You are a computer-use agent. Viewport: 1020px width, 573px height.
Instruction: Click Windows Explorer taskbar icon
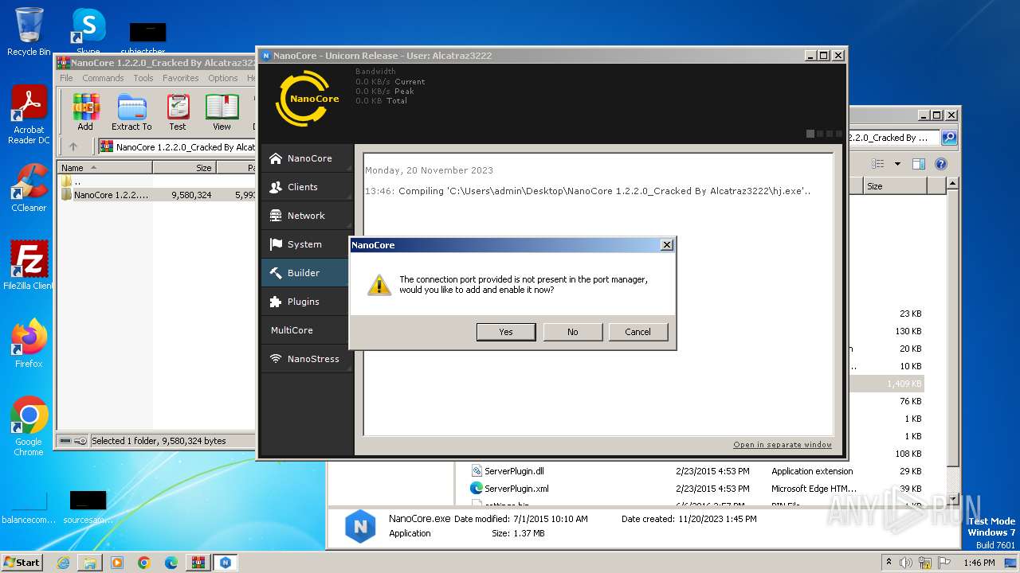pyautogui.click(x=90, y=563)
